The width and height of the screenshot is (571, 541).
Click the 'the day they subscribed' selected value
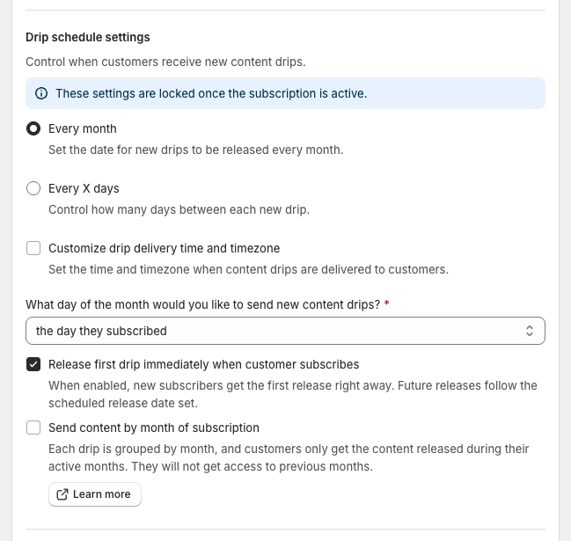(x=101, y=331)
